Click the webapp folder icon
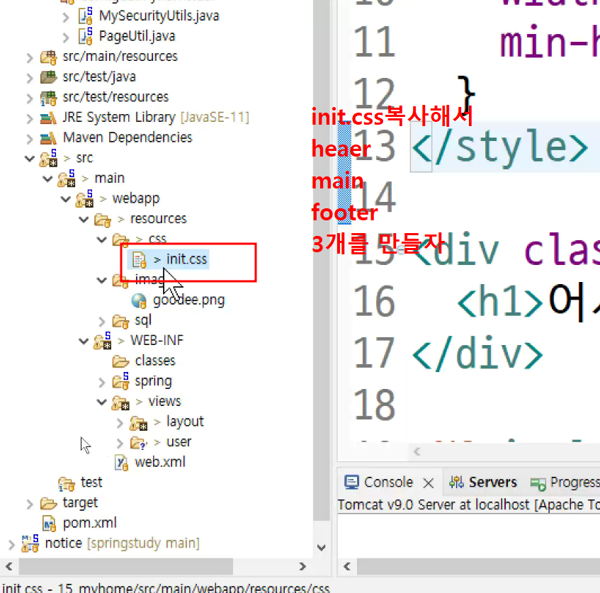Image resolution: width=600 pixels, height=593 pixels. tap(84, 199)
